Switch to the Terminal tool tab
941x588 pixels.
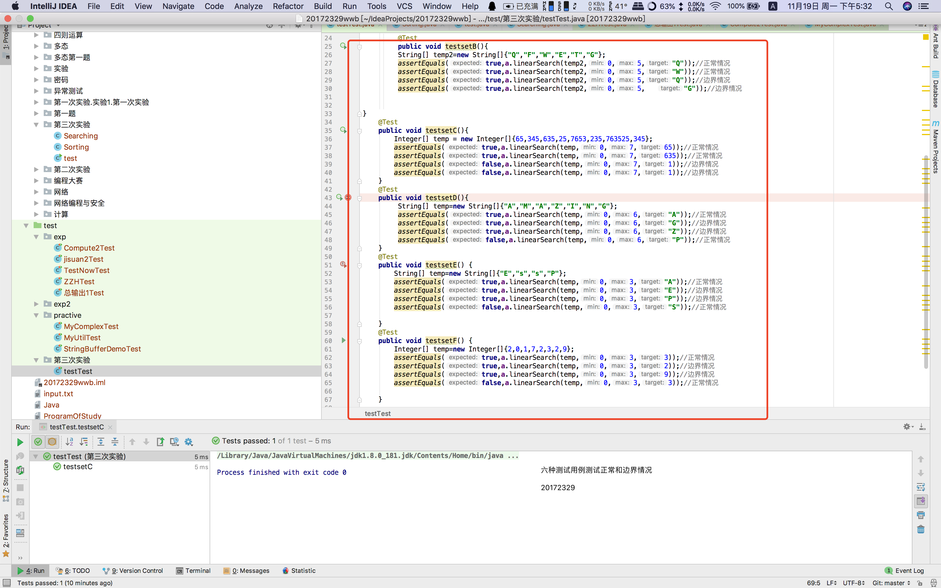click(193, 571)
